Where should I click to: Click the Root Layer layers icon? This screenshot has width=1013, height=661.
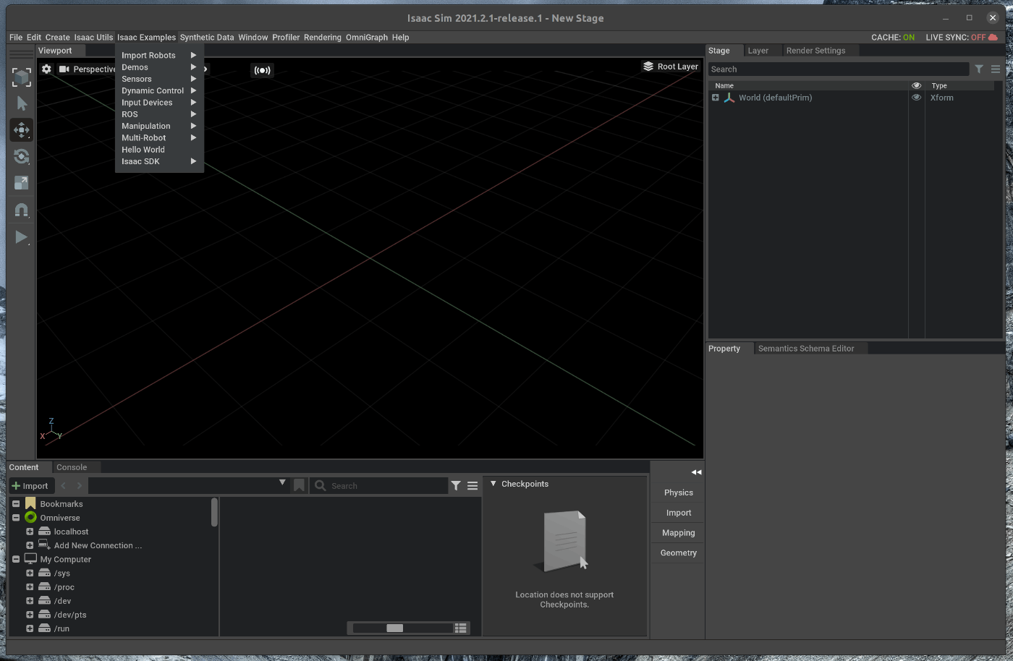648,67
